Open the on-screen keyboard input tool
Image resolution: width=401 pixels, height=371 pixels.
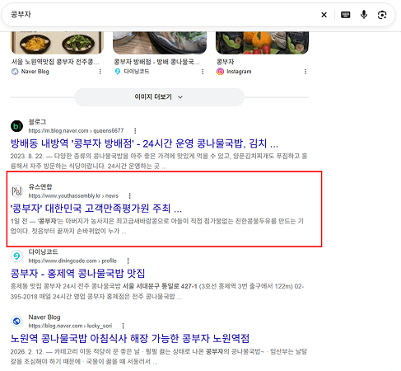pos(345,15)
